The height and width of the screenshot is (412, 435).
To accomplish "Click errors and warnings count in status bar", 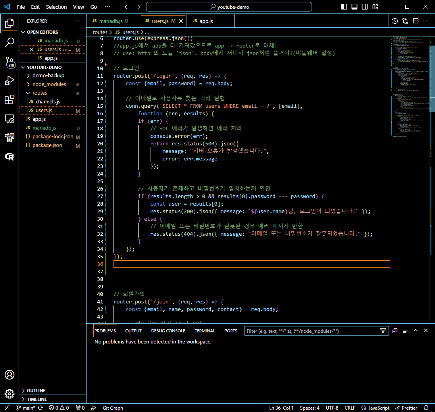I will click(x=59, y=408).
